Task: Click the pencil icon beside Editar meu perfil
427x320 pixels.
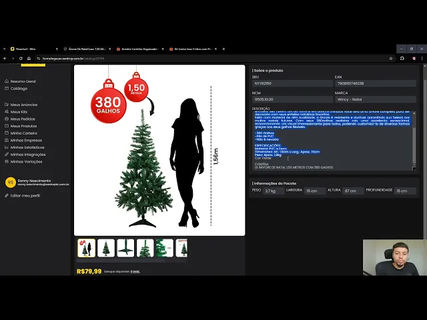Action: pyautogui.click(x=7, y=195)
